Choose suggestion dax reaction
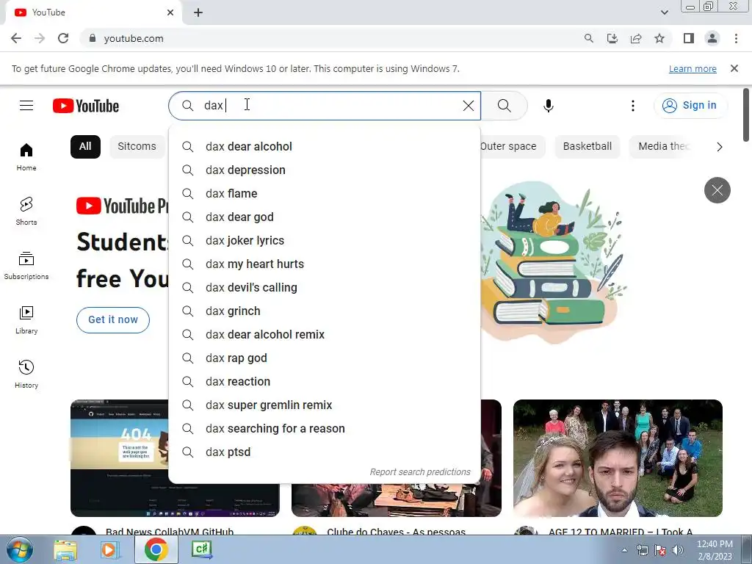 coord(324,381)
